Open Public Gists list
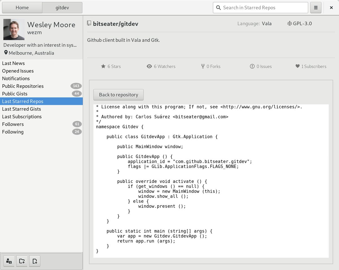The height and width of the screenshot is (270, 339). [x=41, y=94]
